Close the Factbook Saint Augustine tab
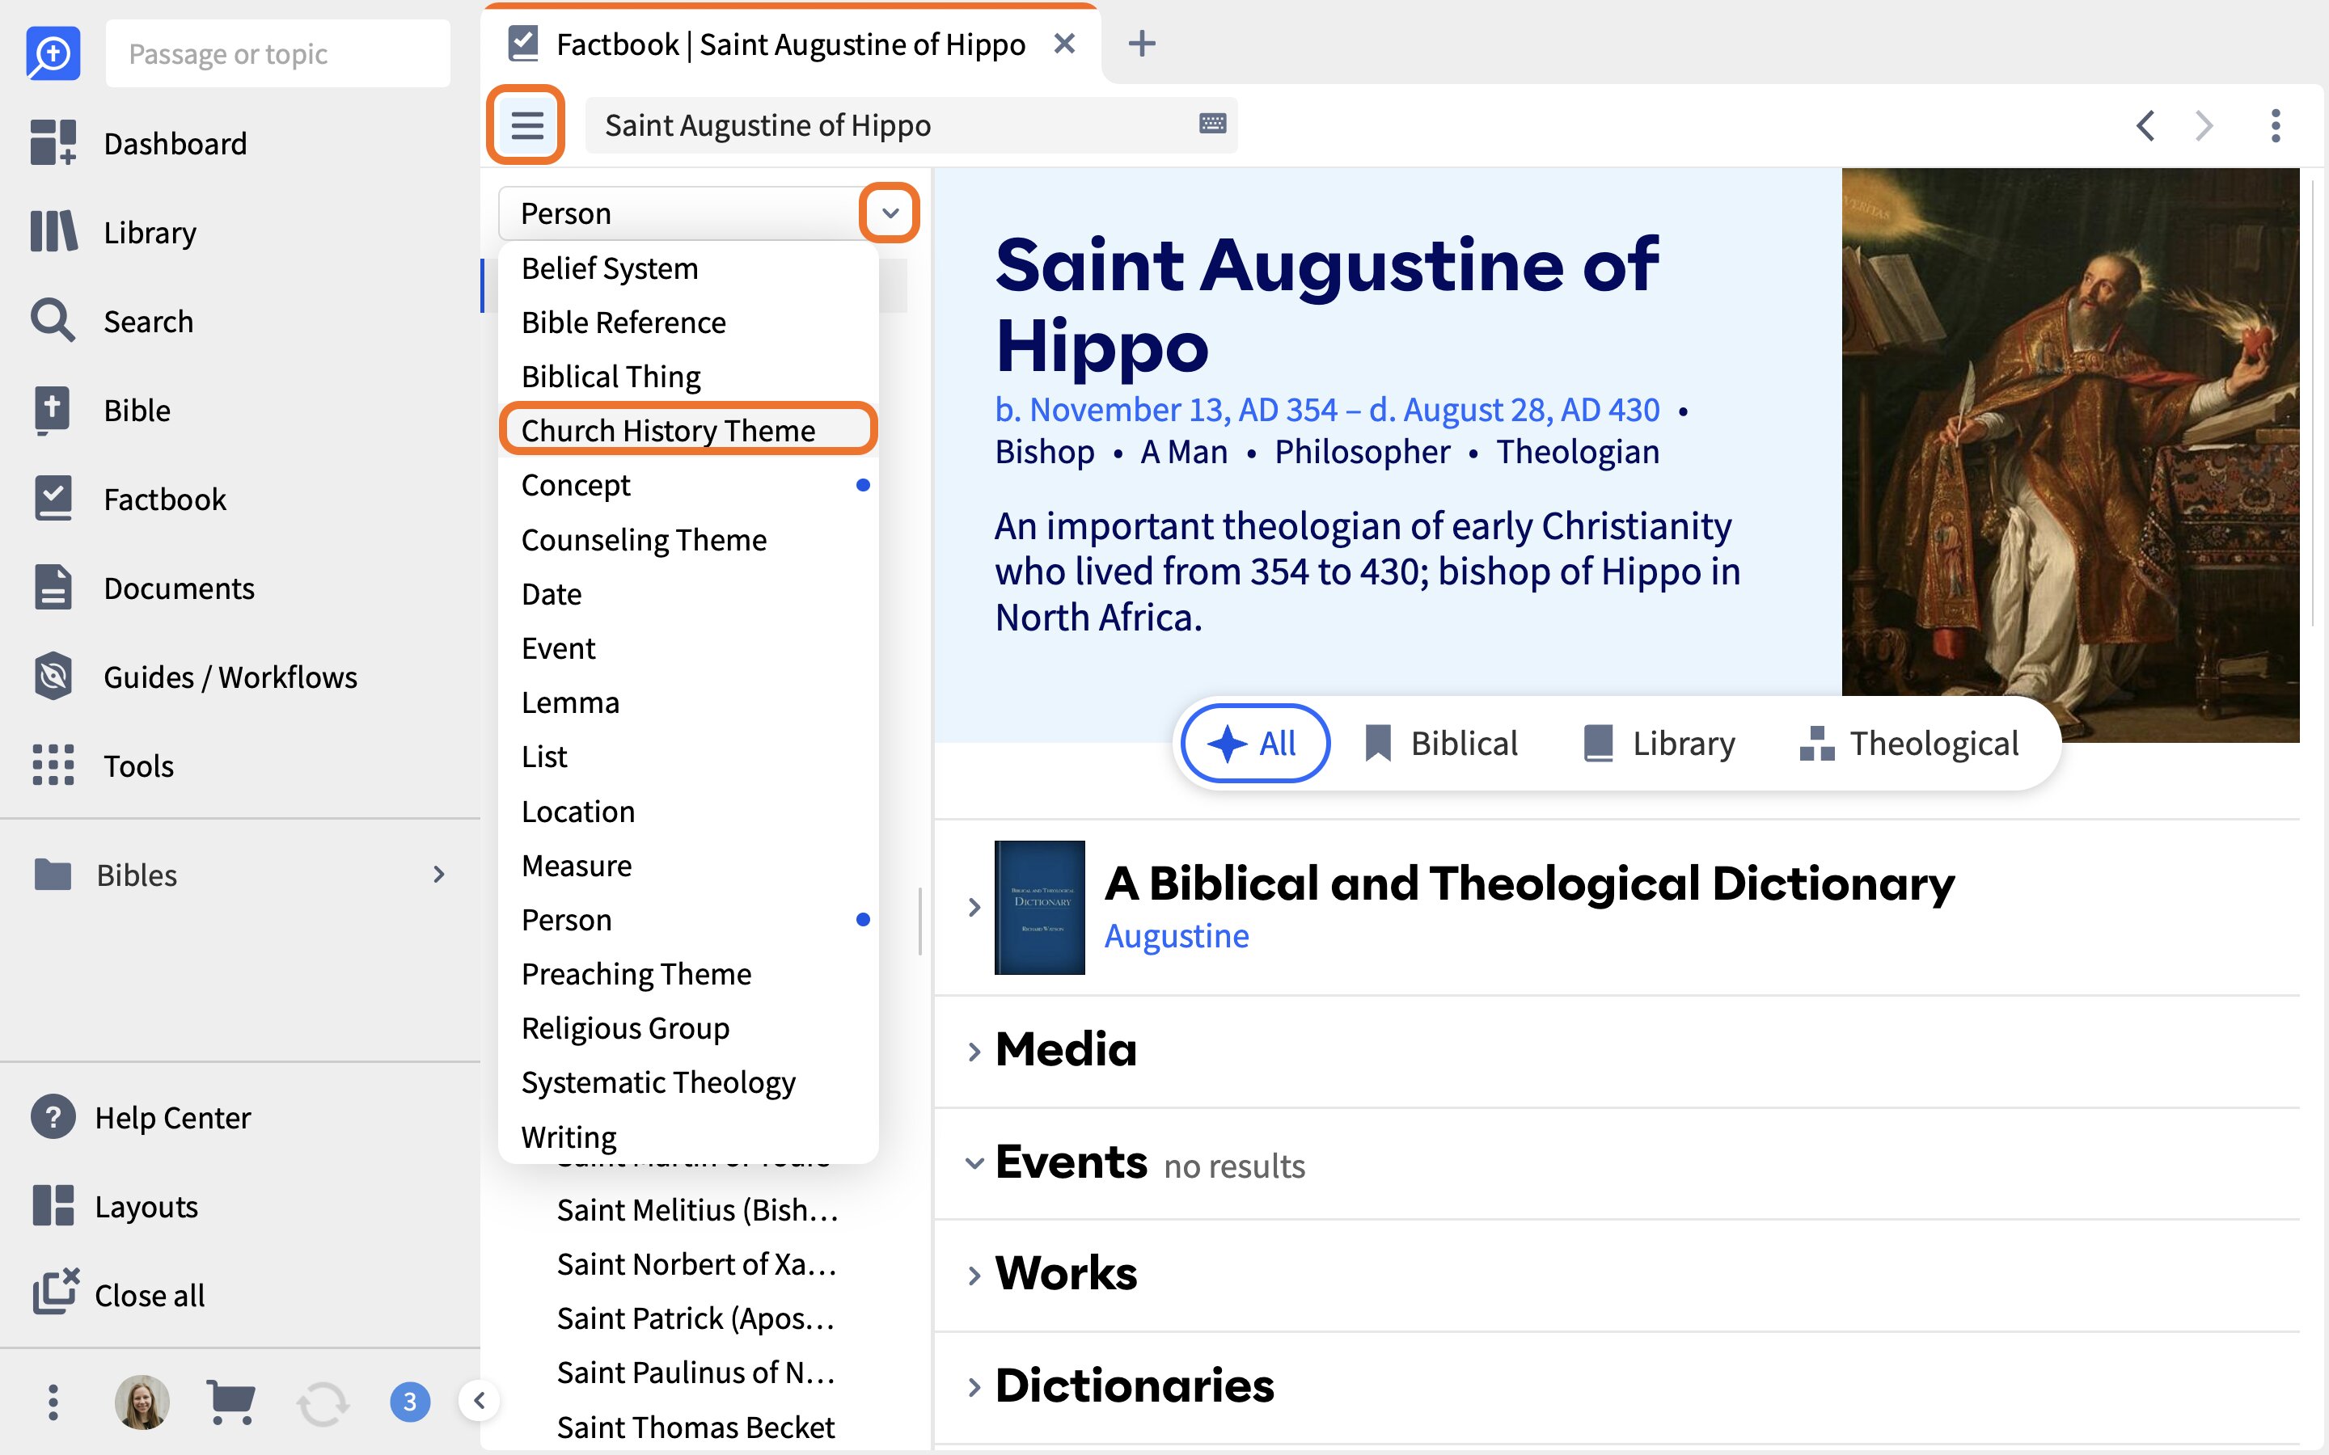The width and height of the screenshot is (2329, 1455). [x=1063, y=44]
